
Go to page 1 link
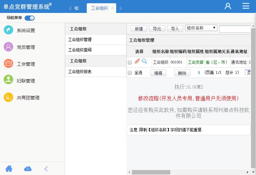pyautogui.click(x=199, y=72)
